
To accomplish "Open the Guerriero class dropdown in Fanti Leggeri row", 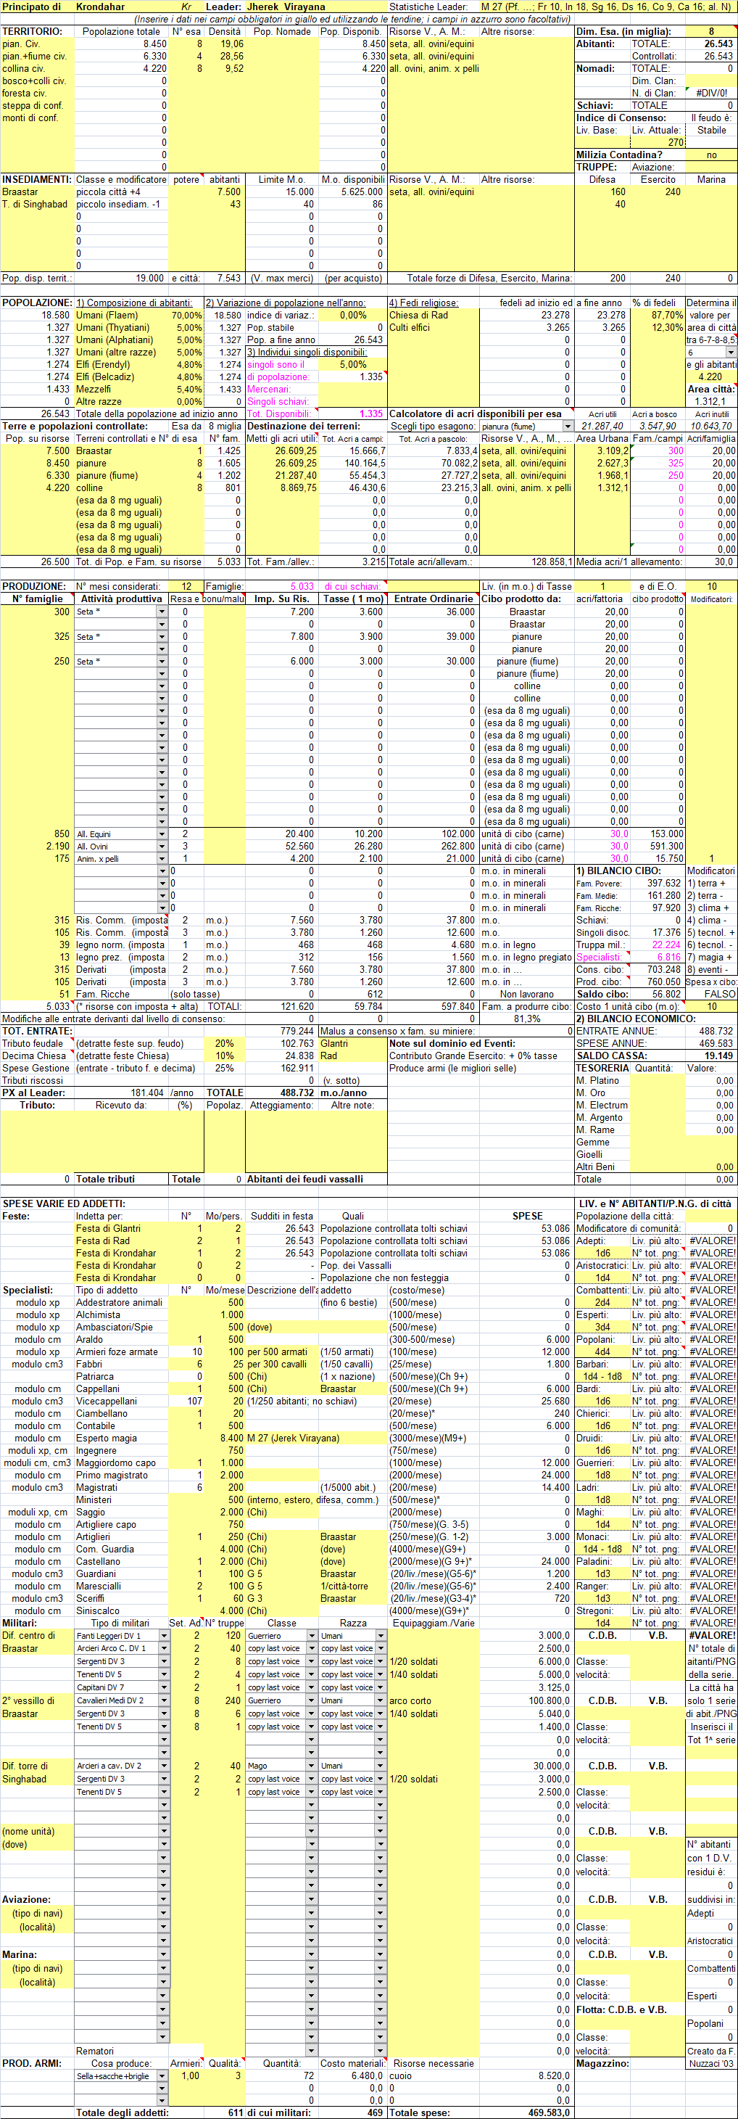I will pyautogui.click(x=312, y=1635).
